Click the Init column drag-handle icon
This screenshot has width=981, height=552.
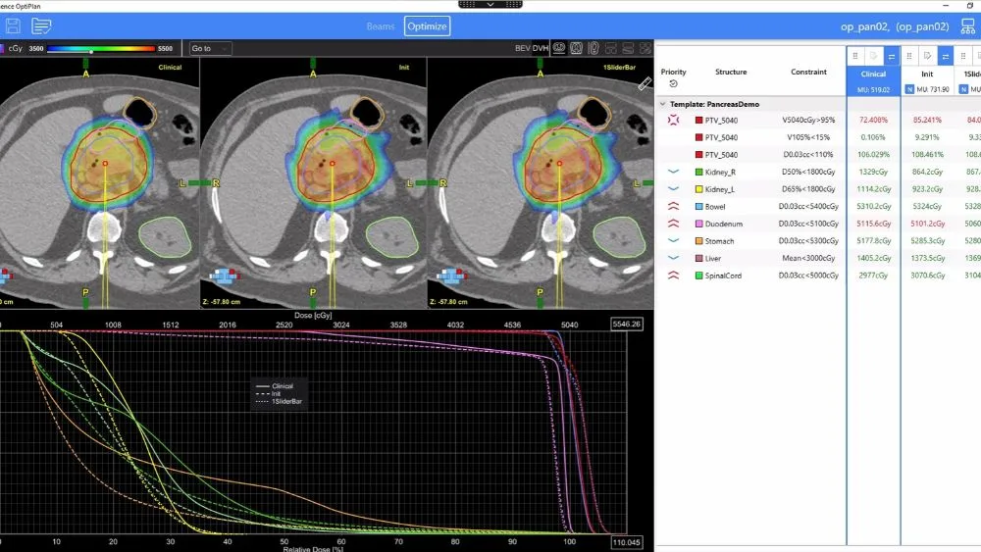point(909,56)
